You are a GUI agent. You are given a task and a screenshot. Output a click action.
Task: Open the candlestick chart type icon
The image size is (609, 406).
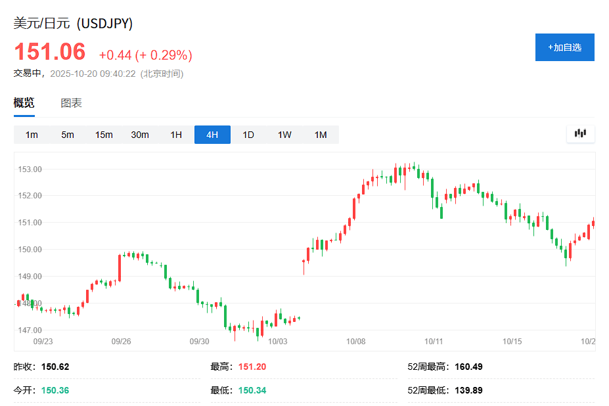[580, 133]
